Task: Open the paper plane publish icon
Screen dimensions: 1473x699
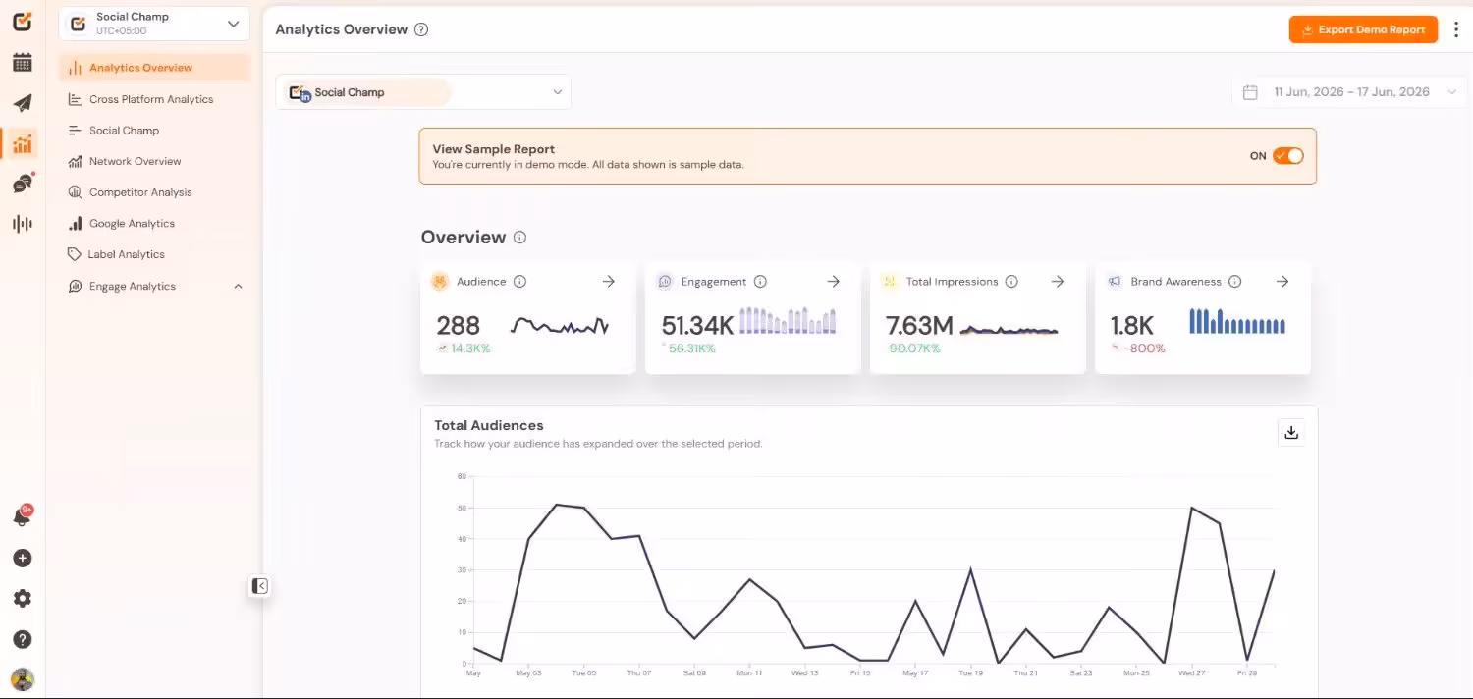Action: [x=23, y=103]
